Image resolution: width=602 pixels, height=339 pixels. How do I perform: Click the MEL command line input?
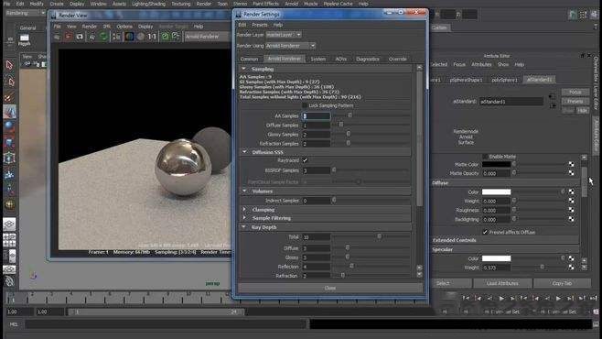pos(167,324)
